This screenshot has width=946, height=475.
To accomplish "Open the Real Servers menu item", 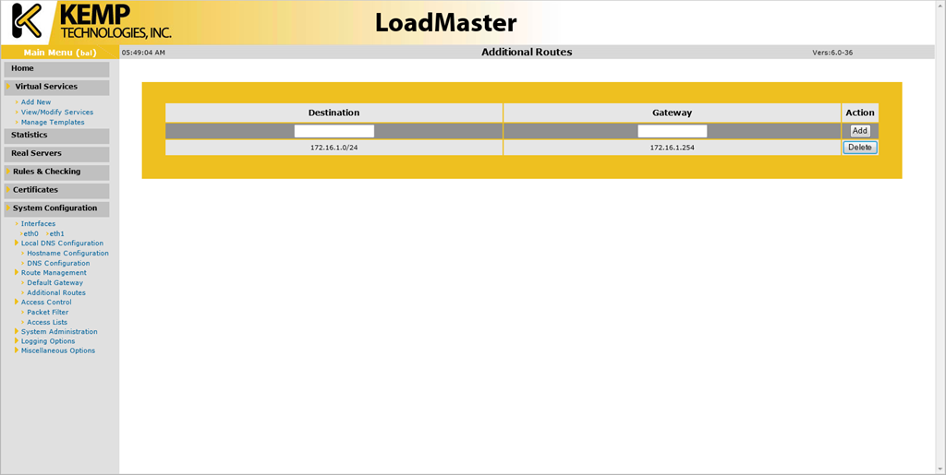I will (x=56, y=153).
